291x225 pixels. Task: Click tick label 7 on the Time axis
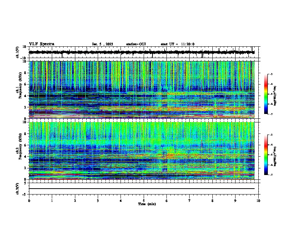[190, 201]
